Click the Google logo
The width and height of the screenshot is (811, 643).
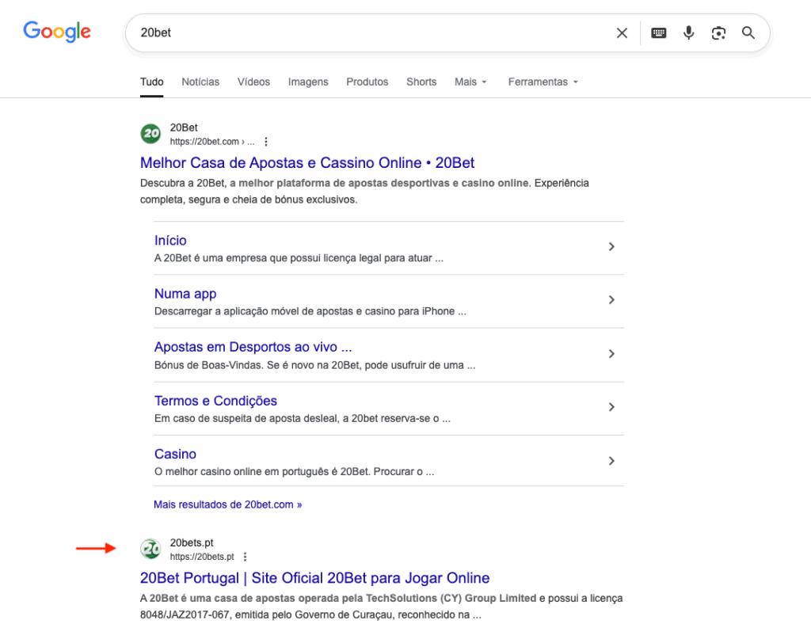point(57,32)
